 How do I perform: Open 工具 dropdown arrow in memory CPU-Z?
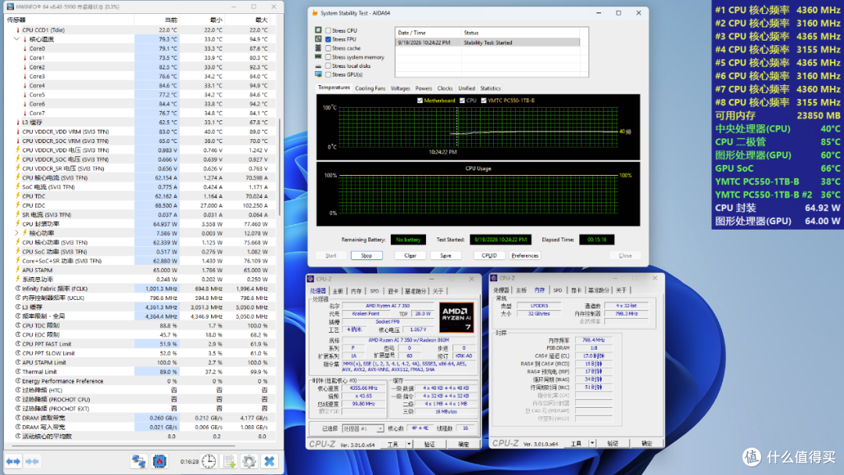(592, 444)
